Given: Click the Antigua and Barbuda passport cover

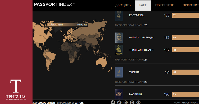Looking at the screenshot, I should (119, 38).
